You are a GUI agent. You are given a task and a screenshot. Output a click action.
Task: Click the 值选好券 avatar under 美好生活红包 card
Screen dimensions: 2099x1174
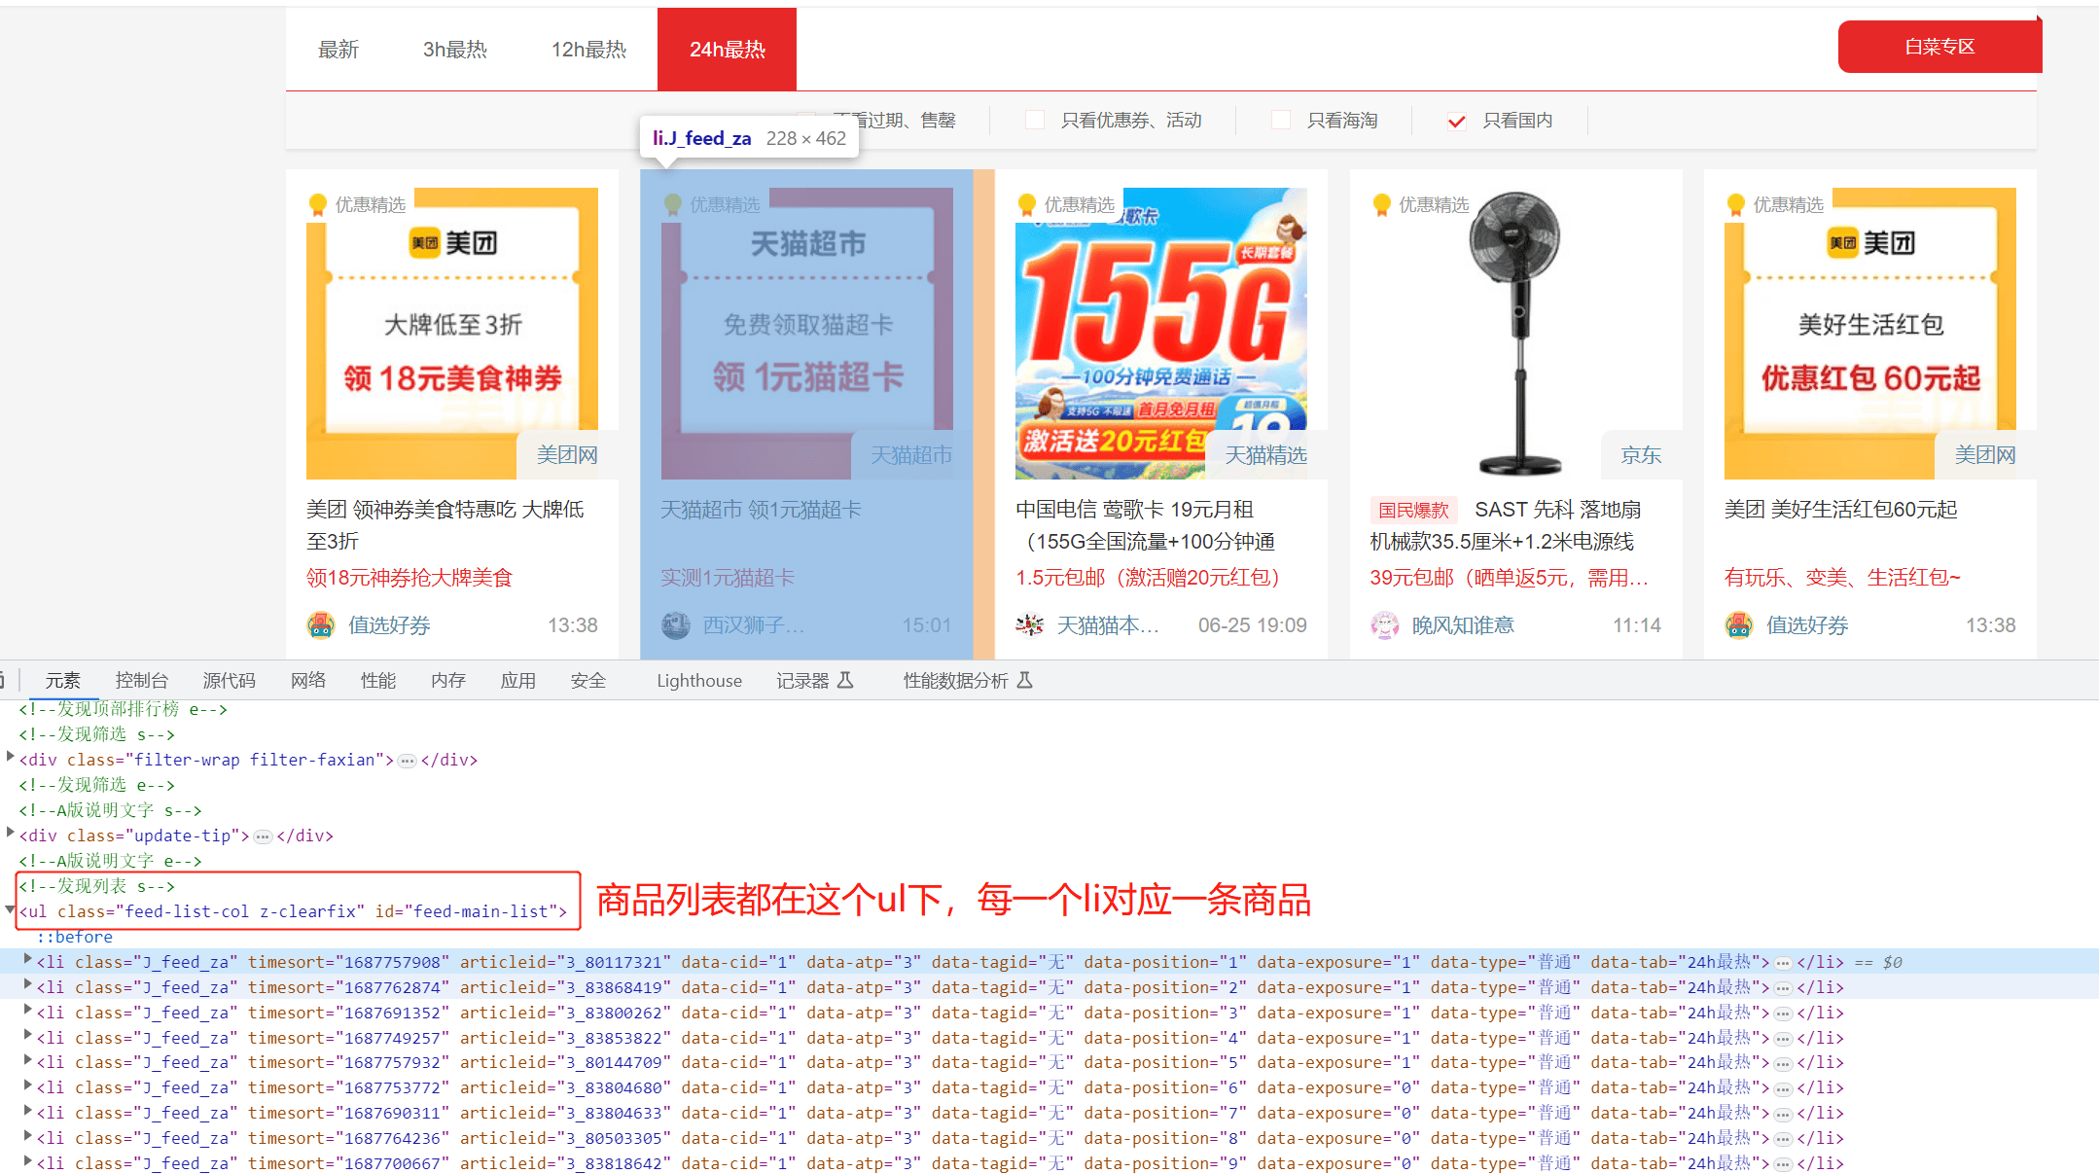tap(1739, 625)
